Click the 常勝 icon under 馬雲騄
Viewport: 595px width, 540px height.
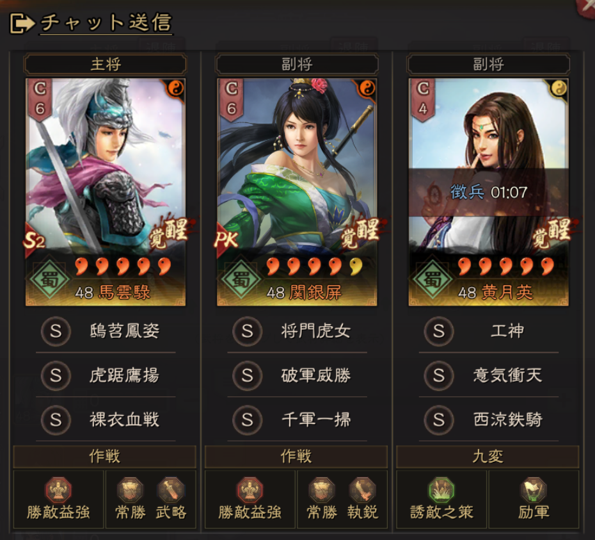pyautogui.click(x=130, y=490)
